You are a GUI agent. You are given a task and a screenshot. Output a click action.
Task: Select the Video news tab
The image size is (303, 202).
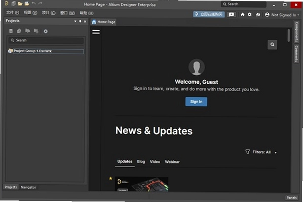[155, 161]
